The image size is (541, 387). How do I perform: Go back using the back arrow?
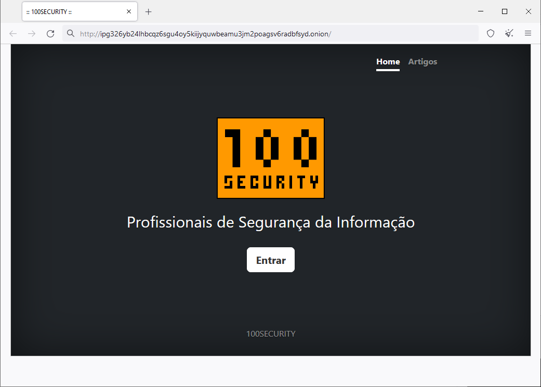point(13,33)
